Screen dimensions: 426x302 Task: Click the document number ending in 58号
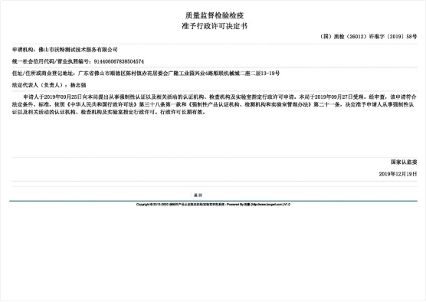pos(369,37)
